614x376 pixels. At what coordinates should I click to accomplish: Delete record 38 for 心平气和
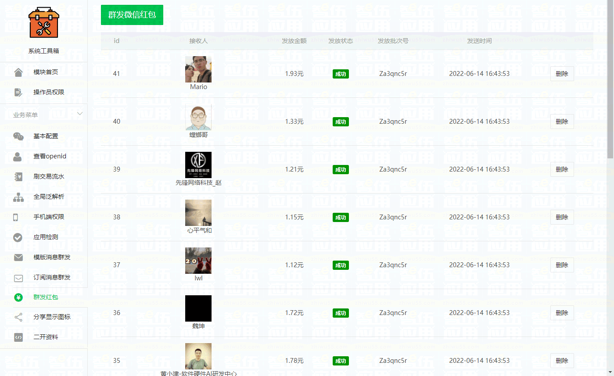tap(562, 217)
